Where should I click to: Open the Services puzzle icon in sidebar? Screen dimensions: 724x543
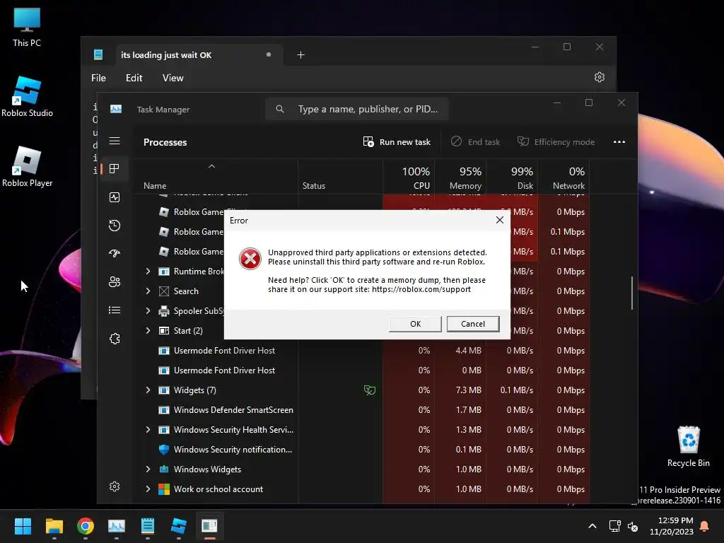click(x=115, y=339)
